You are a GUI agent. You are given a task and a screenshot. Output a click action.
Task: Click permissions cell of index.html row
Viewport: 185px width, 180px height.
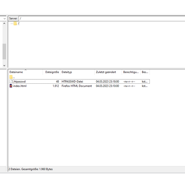point(129,86)
